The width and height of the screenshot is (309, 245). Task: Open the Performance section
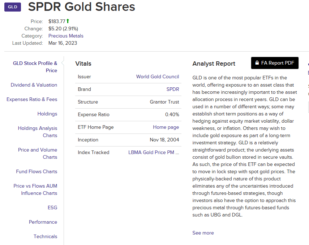point(43,222)
